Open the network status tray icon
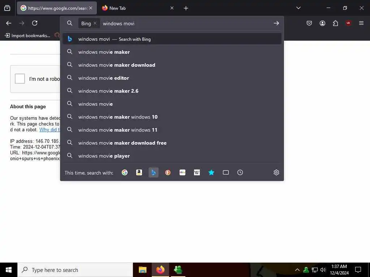Screen dimensions: 370x277 coord(315,270)
